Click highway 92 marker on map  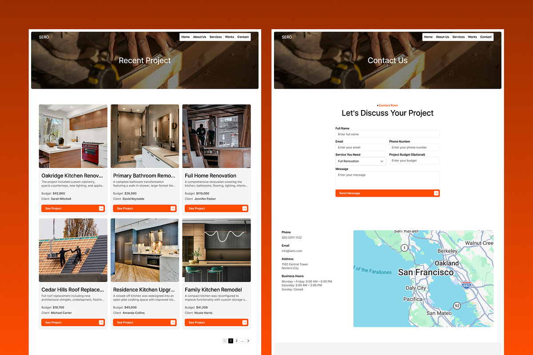457,306
